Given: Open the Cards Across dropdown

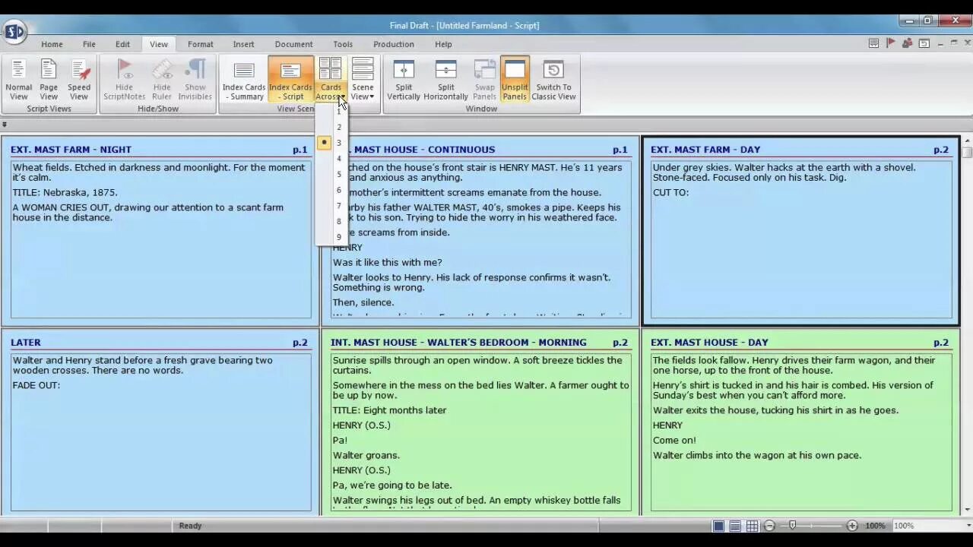Looking at the screenshot, I should click(331, 80).
